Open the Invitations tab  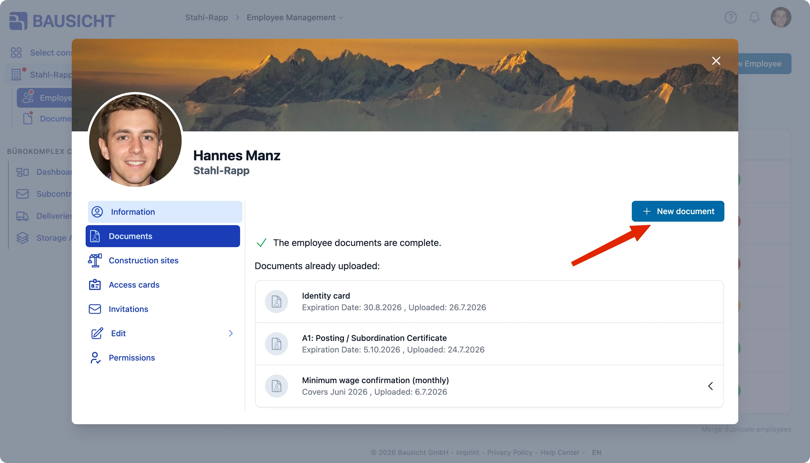click(x=163, y=309)
